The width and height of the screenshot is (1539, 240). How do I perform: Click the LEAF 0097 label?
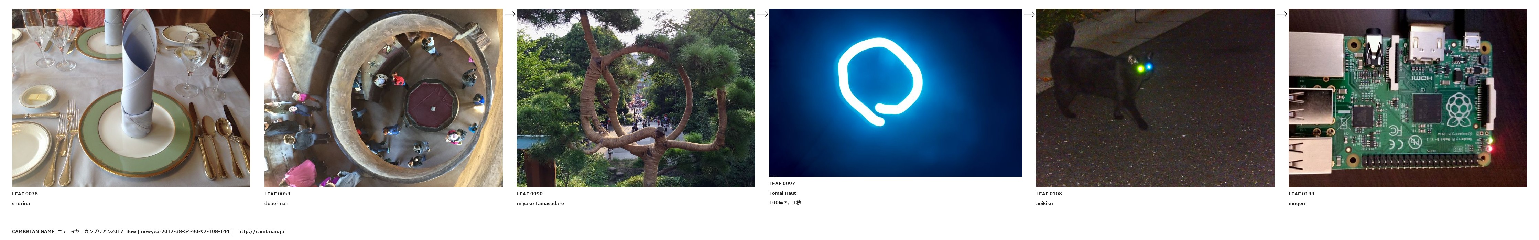pos(782,183)
